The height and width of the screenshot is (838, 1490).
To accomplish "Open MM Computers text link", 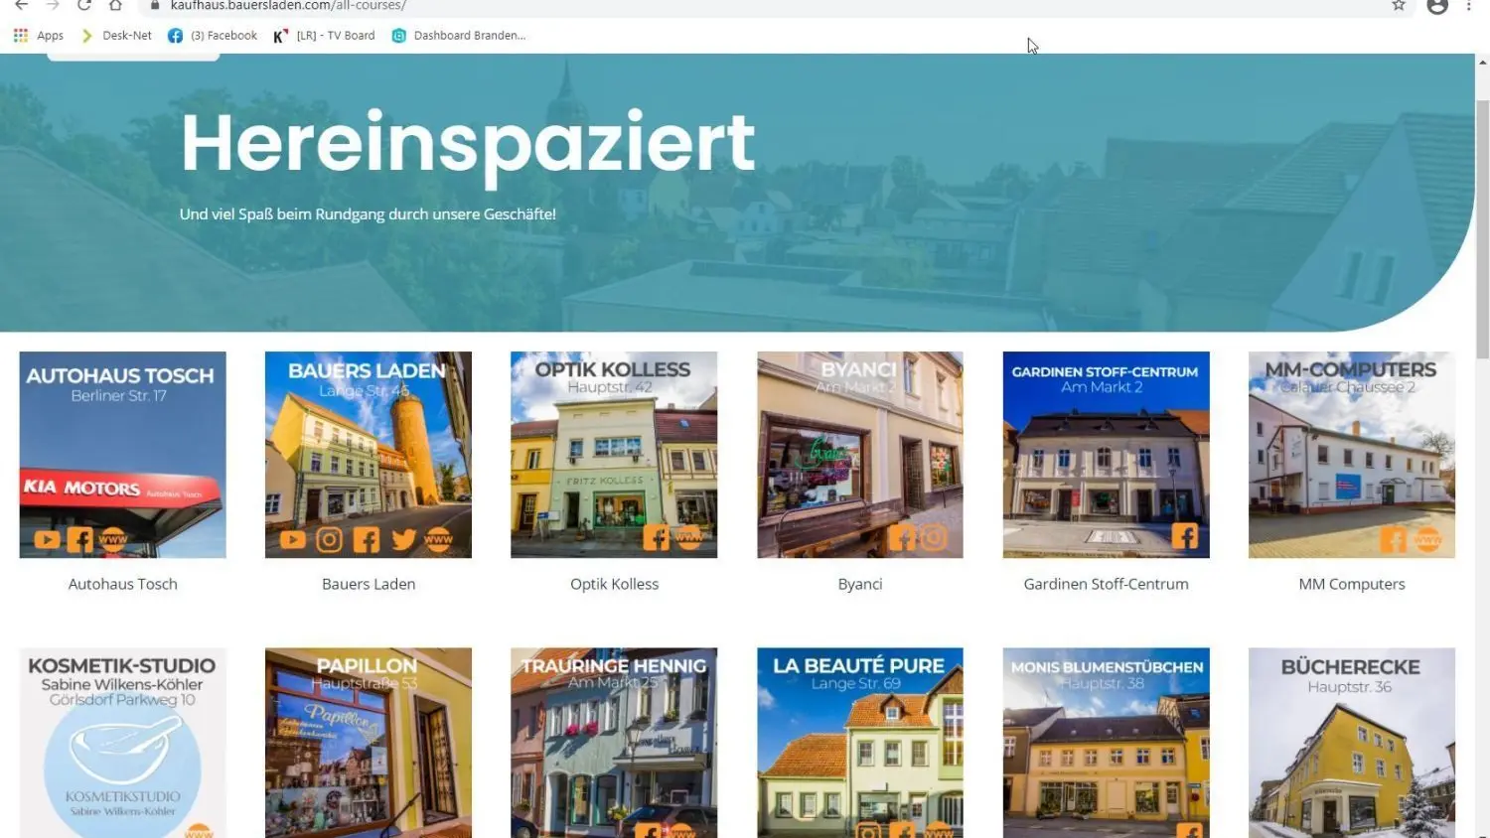I will pos(1352,584).
